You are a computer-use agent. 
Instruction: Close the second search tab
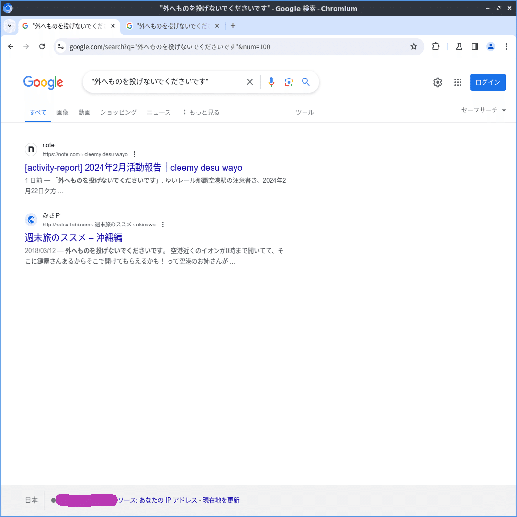(217, 26)
